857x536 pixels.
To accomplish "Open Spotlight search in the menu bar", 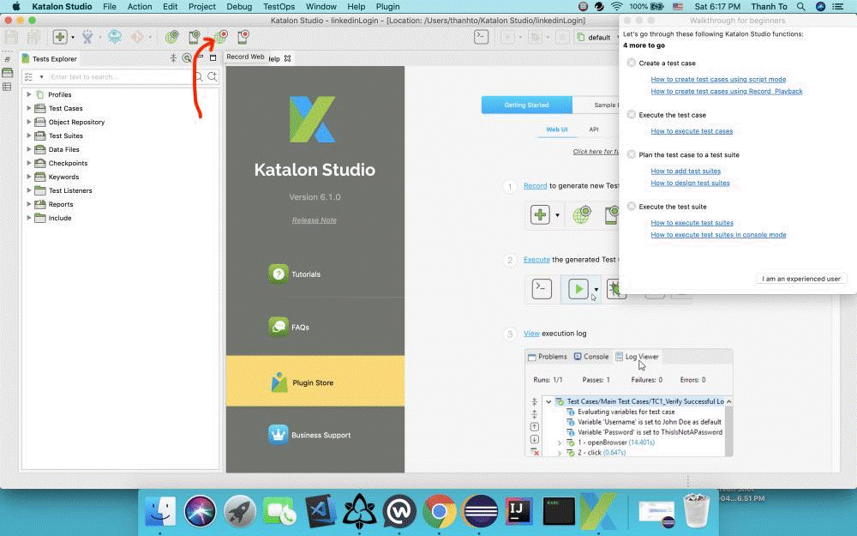I will 800,7.
